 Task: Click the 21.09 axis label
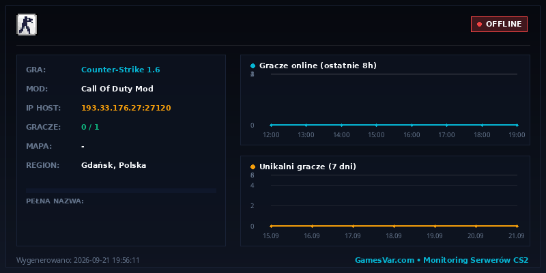click(517, 235)
